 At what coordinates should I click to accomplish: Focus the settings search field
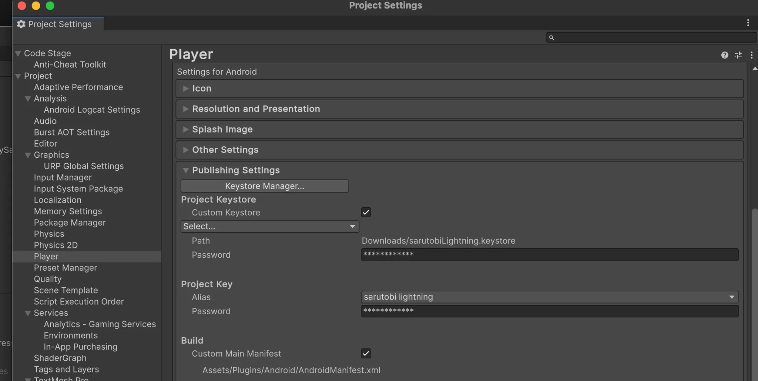(x=651, y=37)
